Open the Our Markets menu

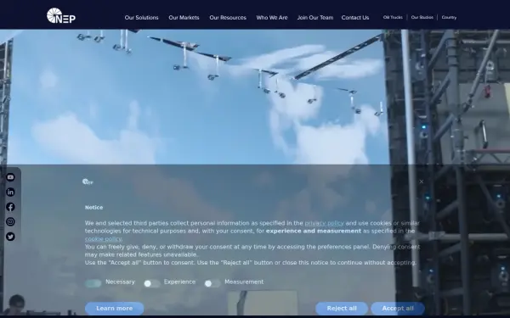(x=184, y=18)
